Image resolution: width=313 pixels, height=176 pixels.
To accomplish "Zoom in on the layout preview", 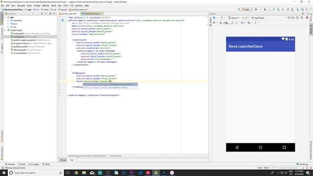I will (x=297, y=18).
